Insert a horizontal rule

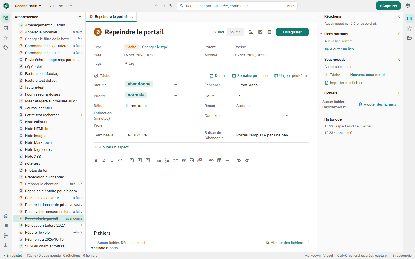coord(227,160)
